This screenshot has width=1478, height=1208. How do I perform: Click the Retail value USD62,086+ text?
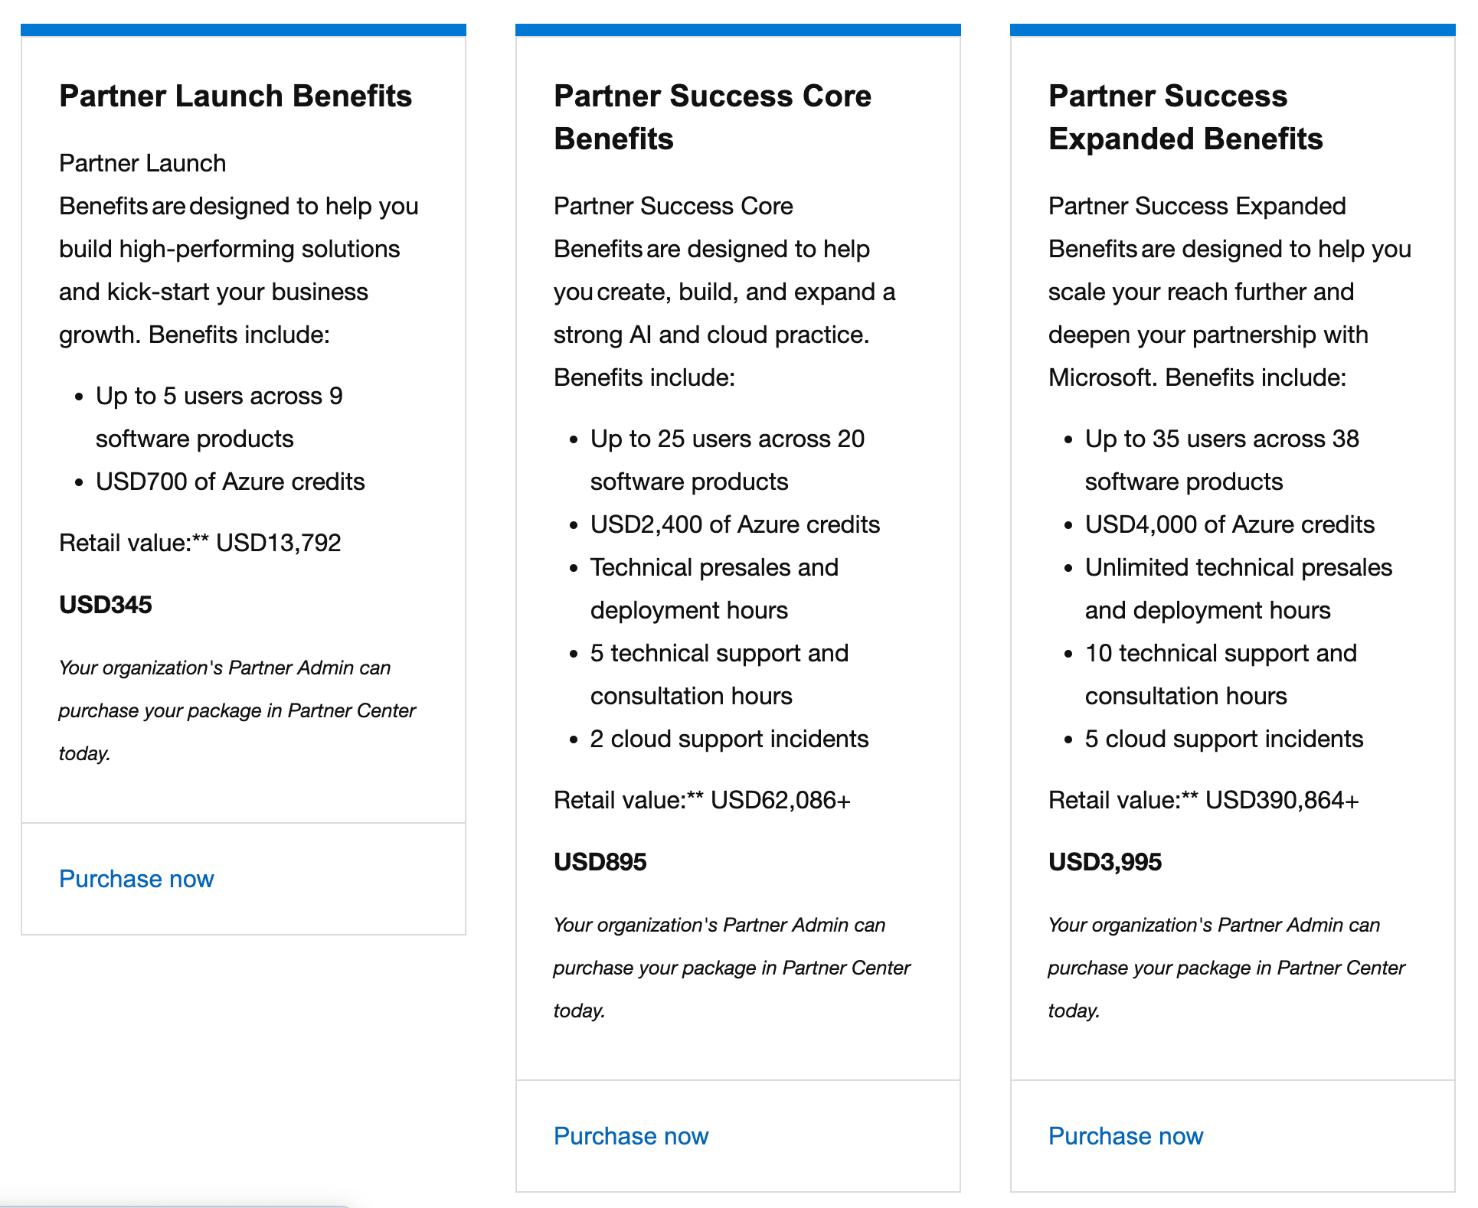(701, 800)
